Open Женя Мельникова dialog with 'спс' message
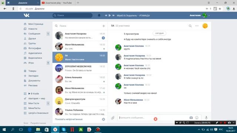This screenshot has width=237, height=133. click(80, 47)
